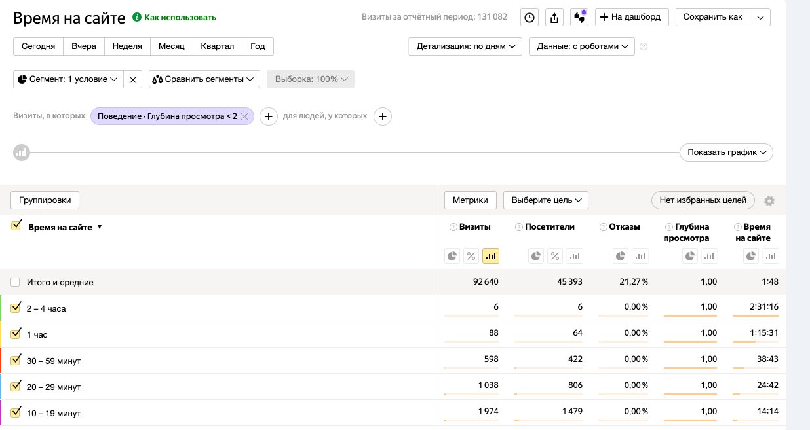
Task: Select bar chart view under Визиты column
Action: point(490,256)
